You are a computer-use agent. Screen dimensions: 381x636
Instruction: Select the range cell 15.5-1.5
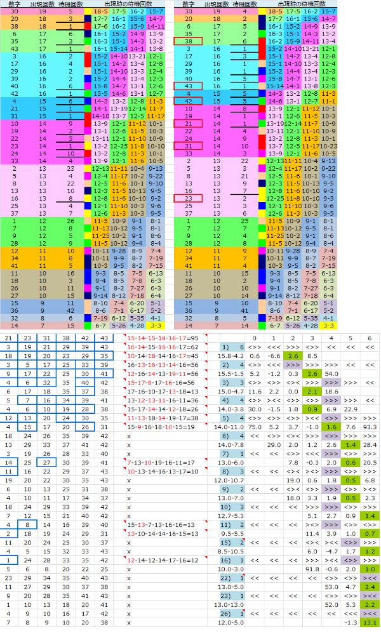[x=231, y=374]
